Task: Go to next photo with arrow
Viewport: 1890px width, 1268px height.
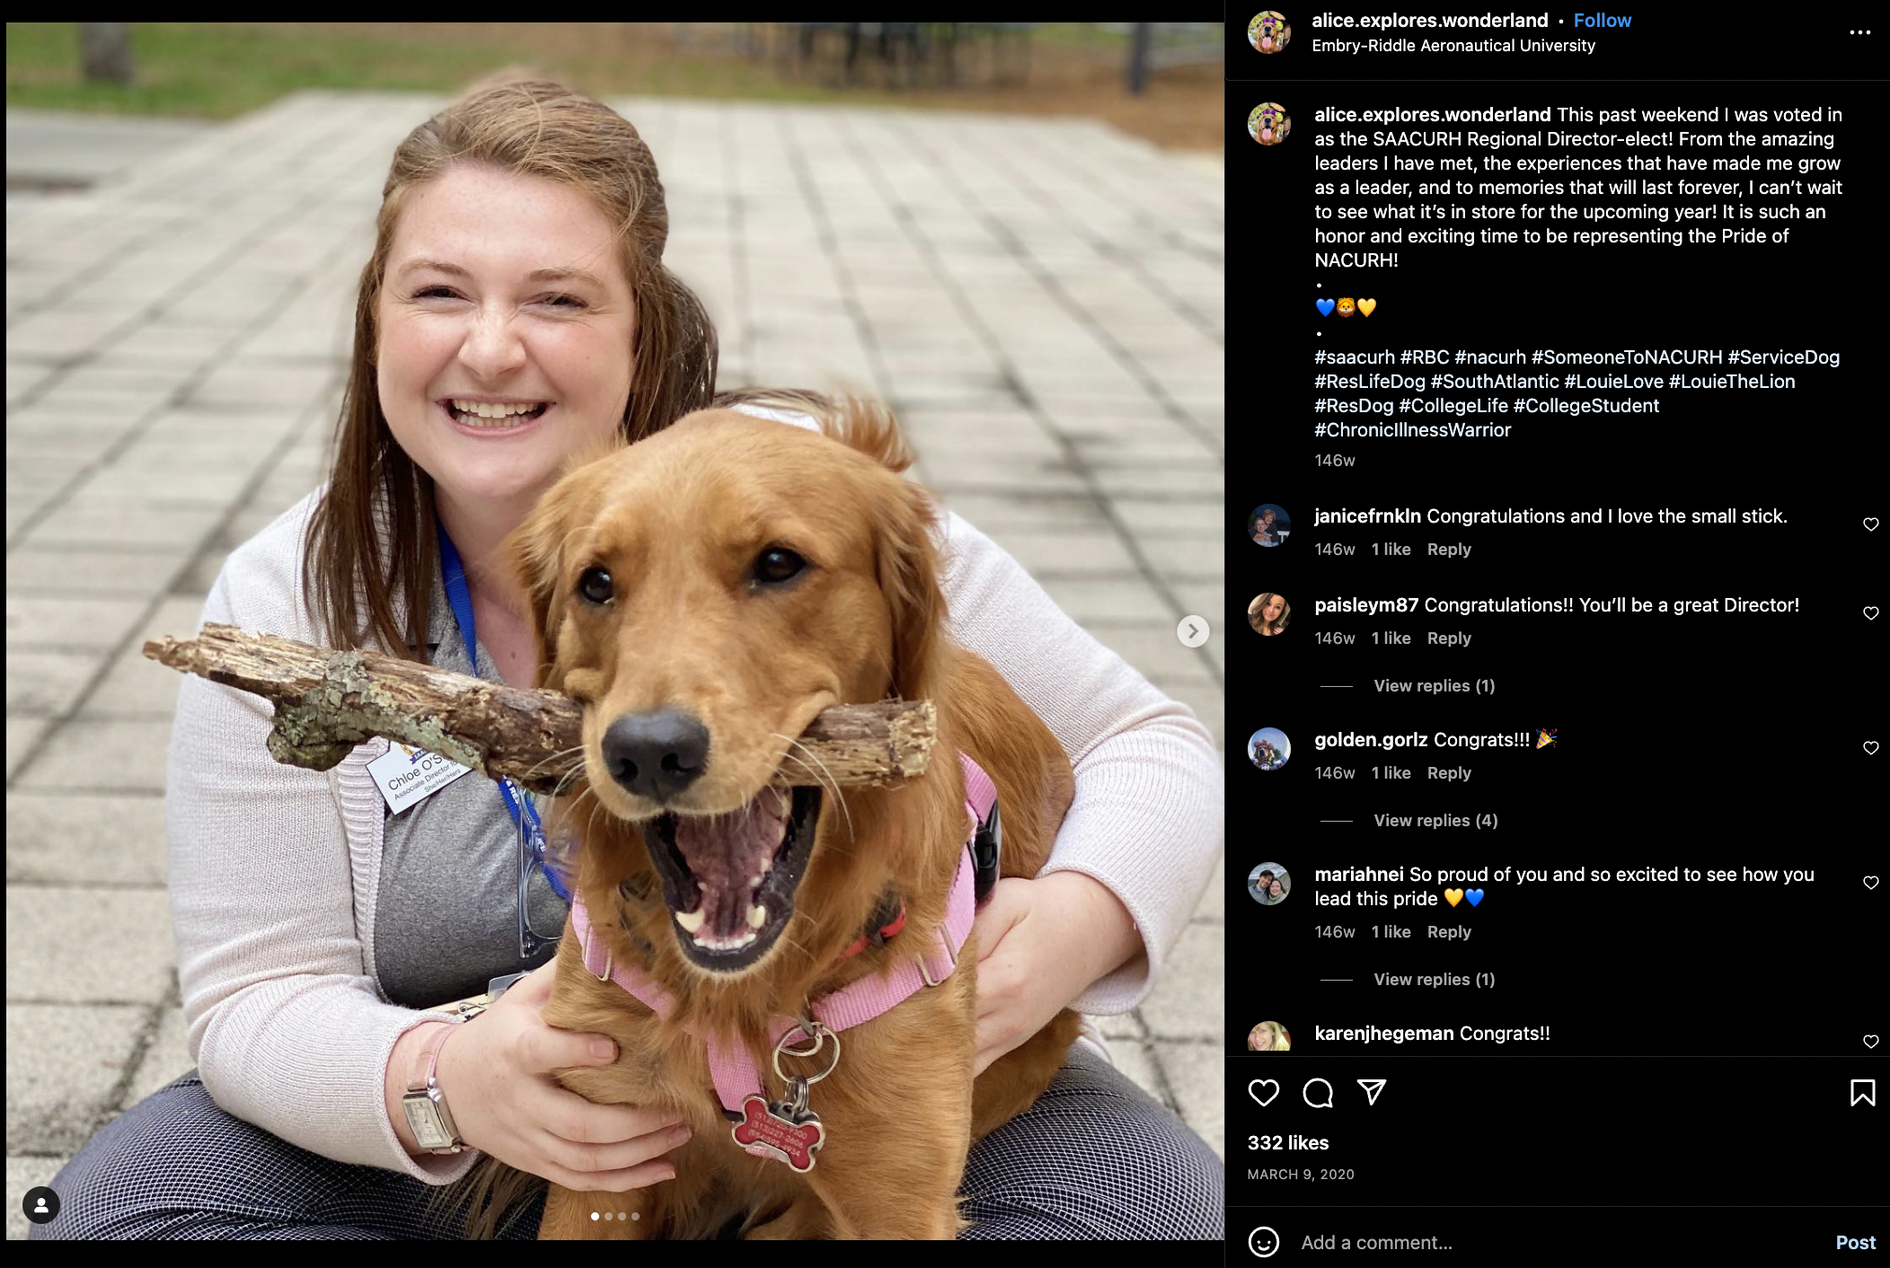Action: (x=1193, y=631)
